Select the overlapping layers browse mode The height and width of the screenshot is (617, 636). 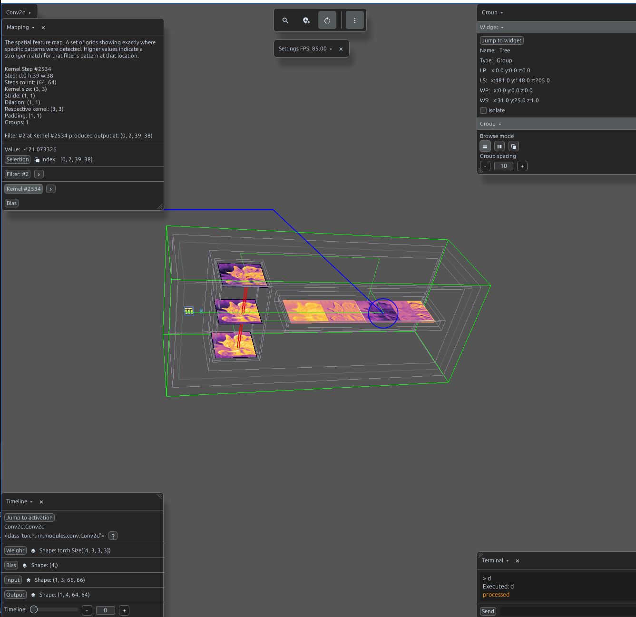coord(514,147)
